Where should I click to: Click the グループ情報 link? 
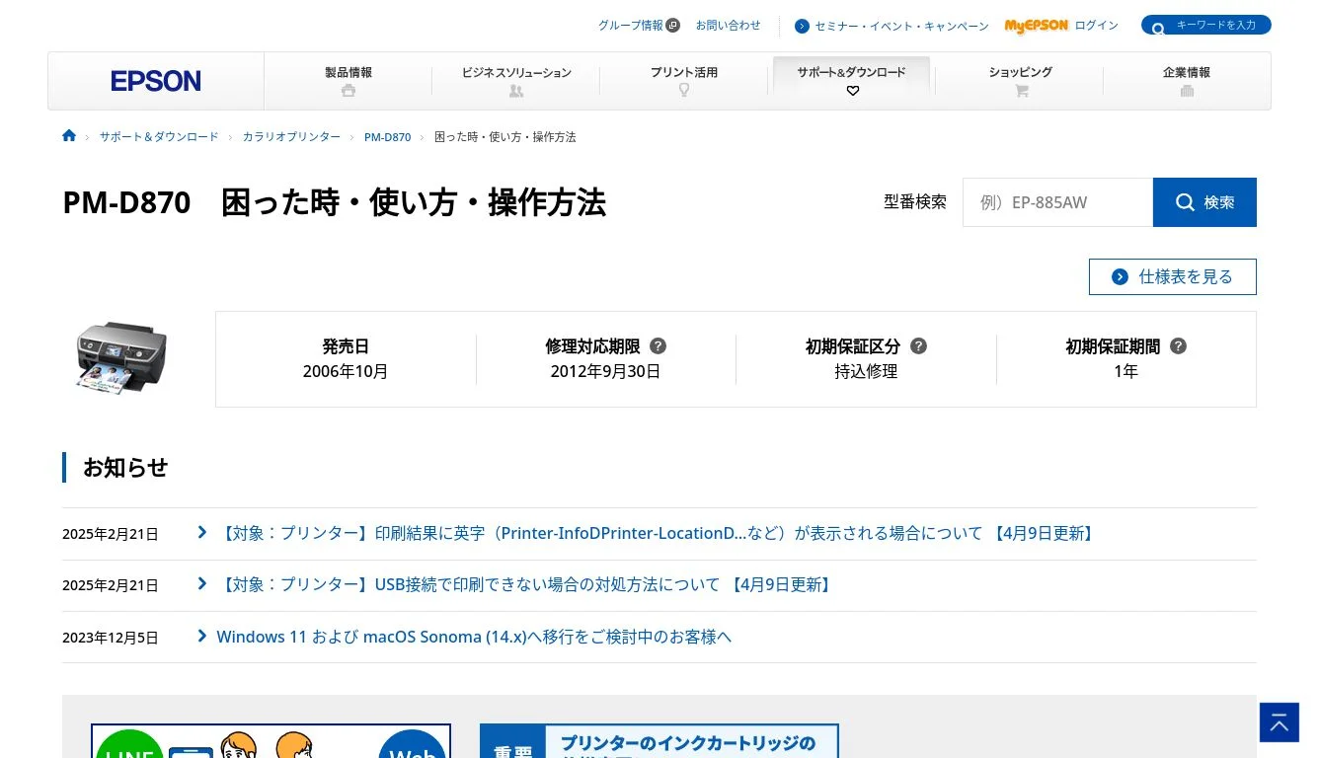click(631, 26)
